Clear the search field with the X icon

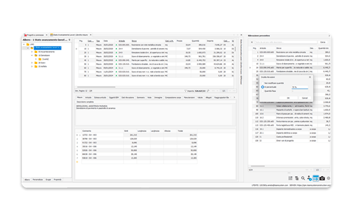[252, 42]
